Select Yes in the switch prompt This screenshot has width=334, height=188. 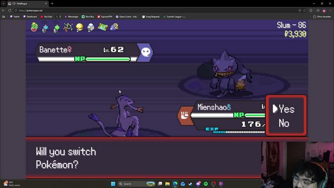[287, 109]
